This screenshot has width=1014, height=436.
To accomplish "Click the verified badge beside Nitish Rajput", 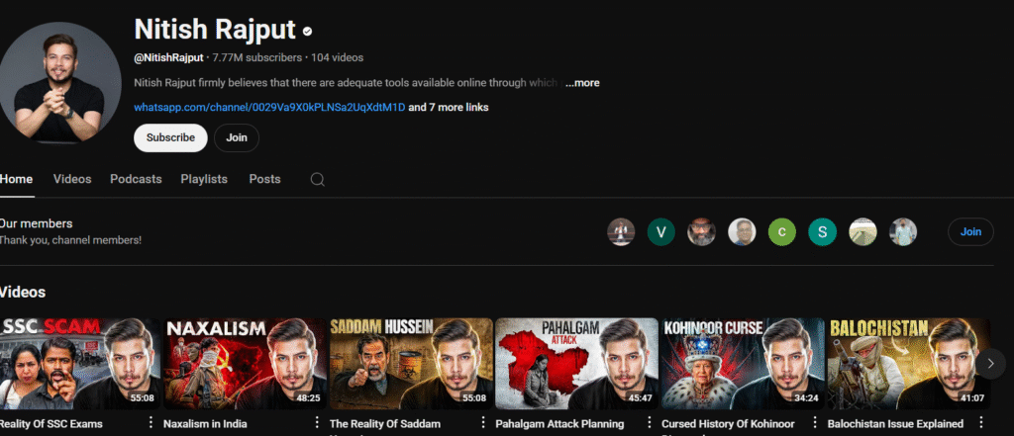I will 308,32.
